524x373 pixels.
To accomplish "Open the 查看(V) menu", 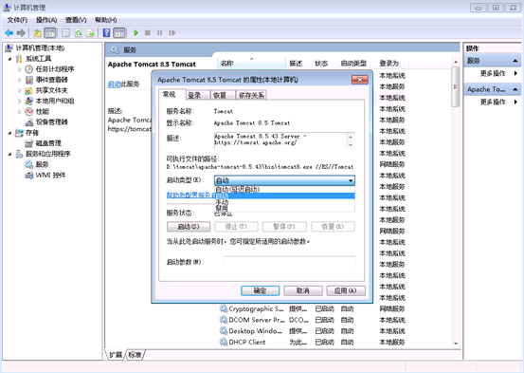I will [76, 20].
